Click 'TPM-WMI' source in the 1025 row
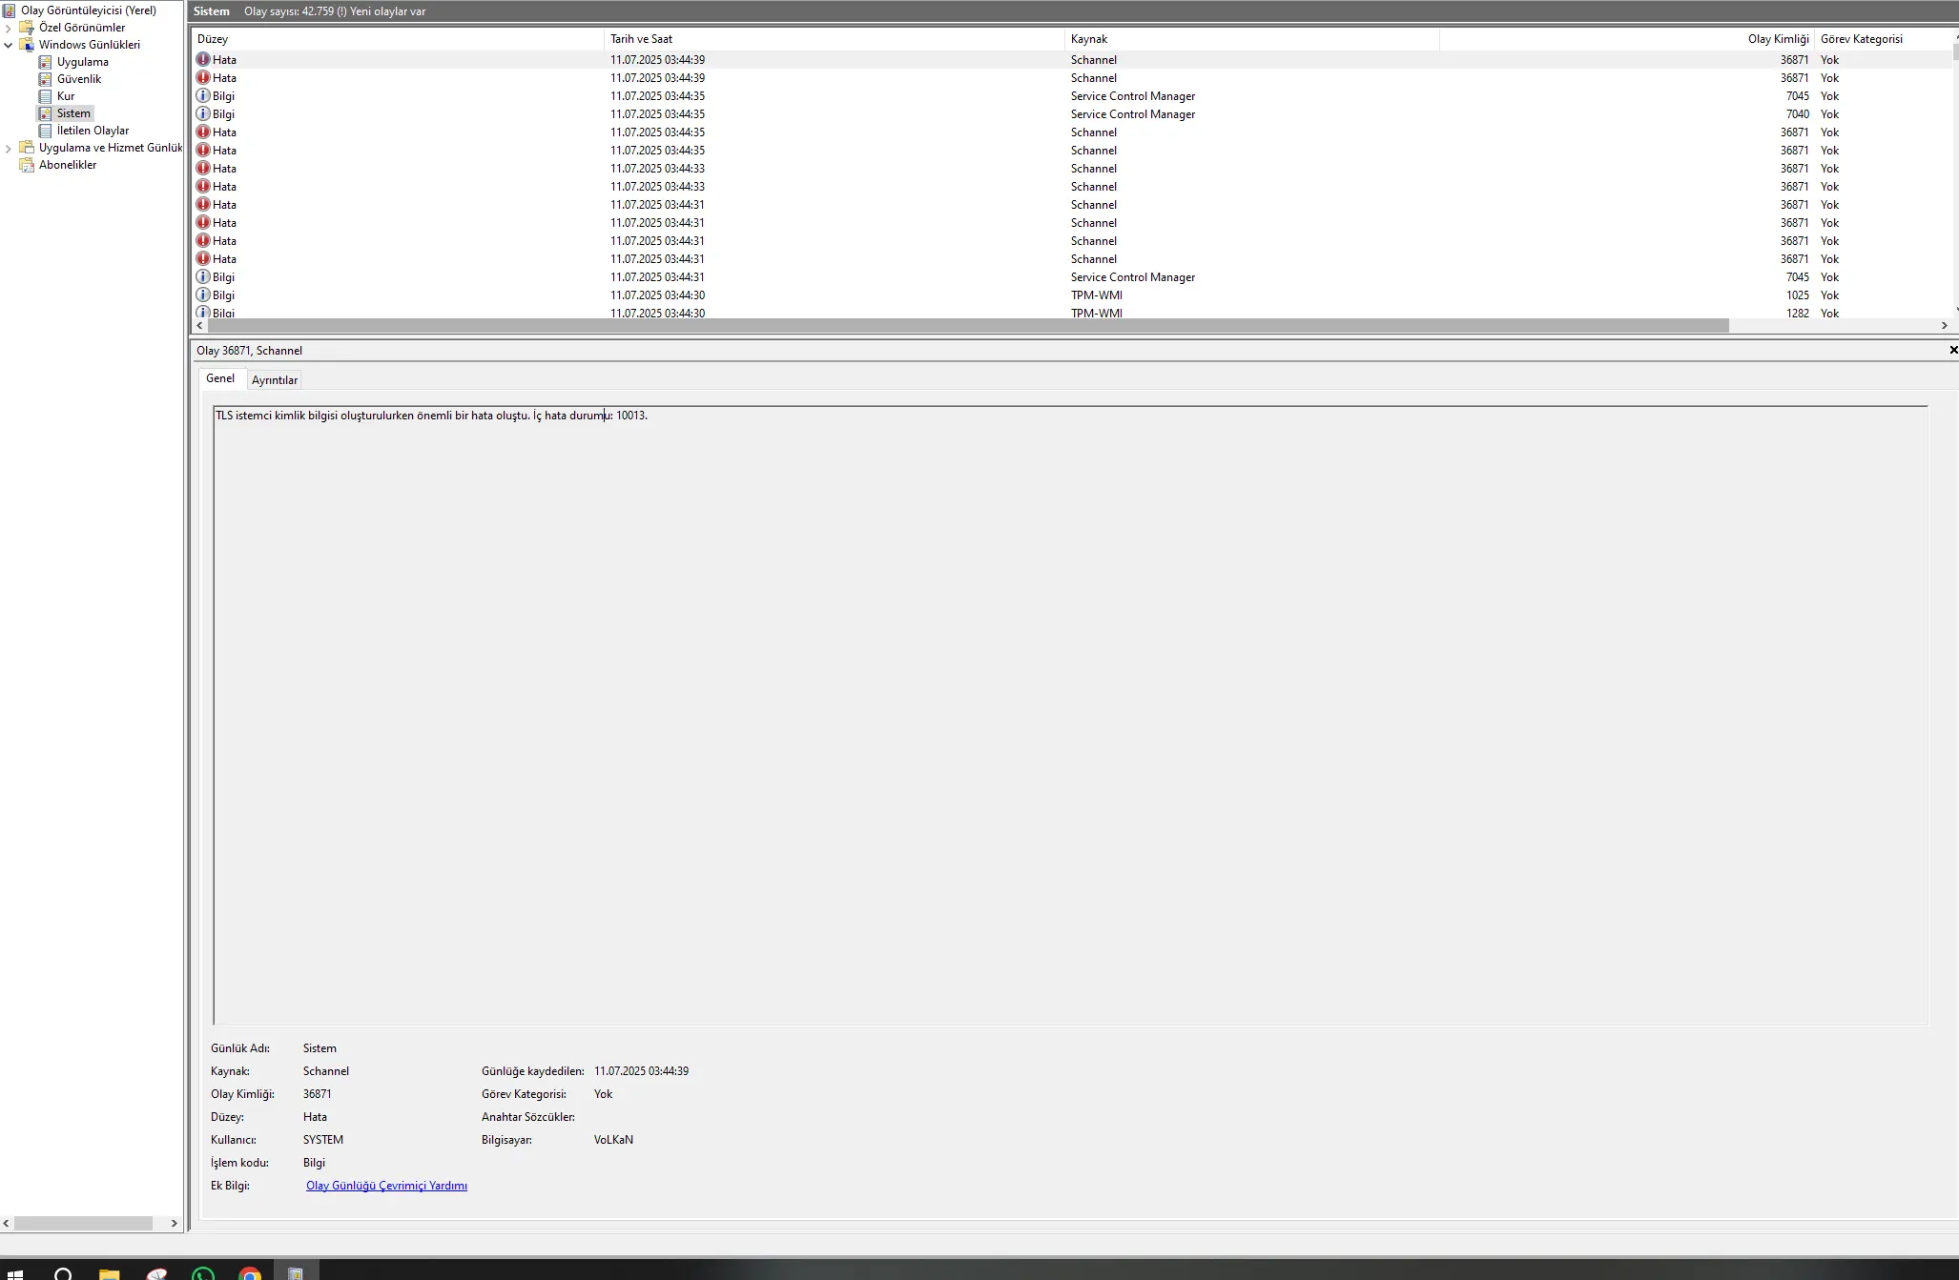The height and width of the screenshot is (1280, 1959). (x=1097, y=295)
